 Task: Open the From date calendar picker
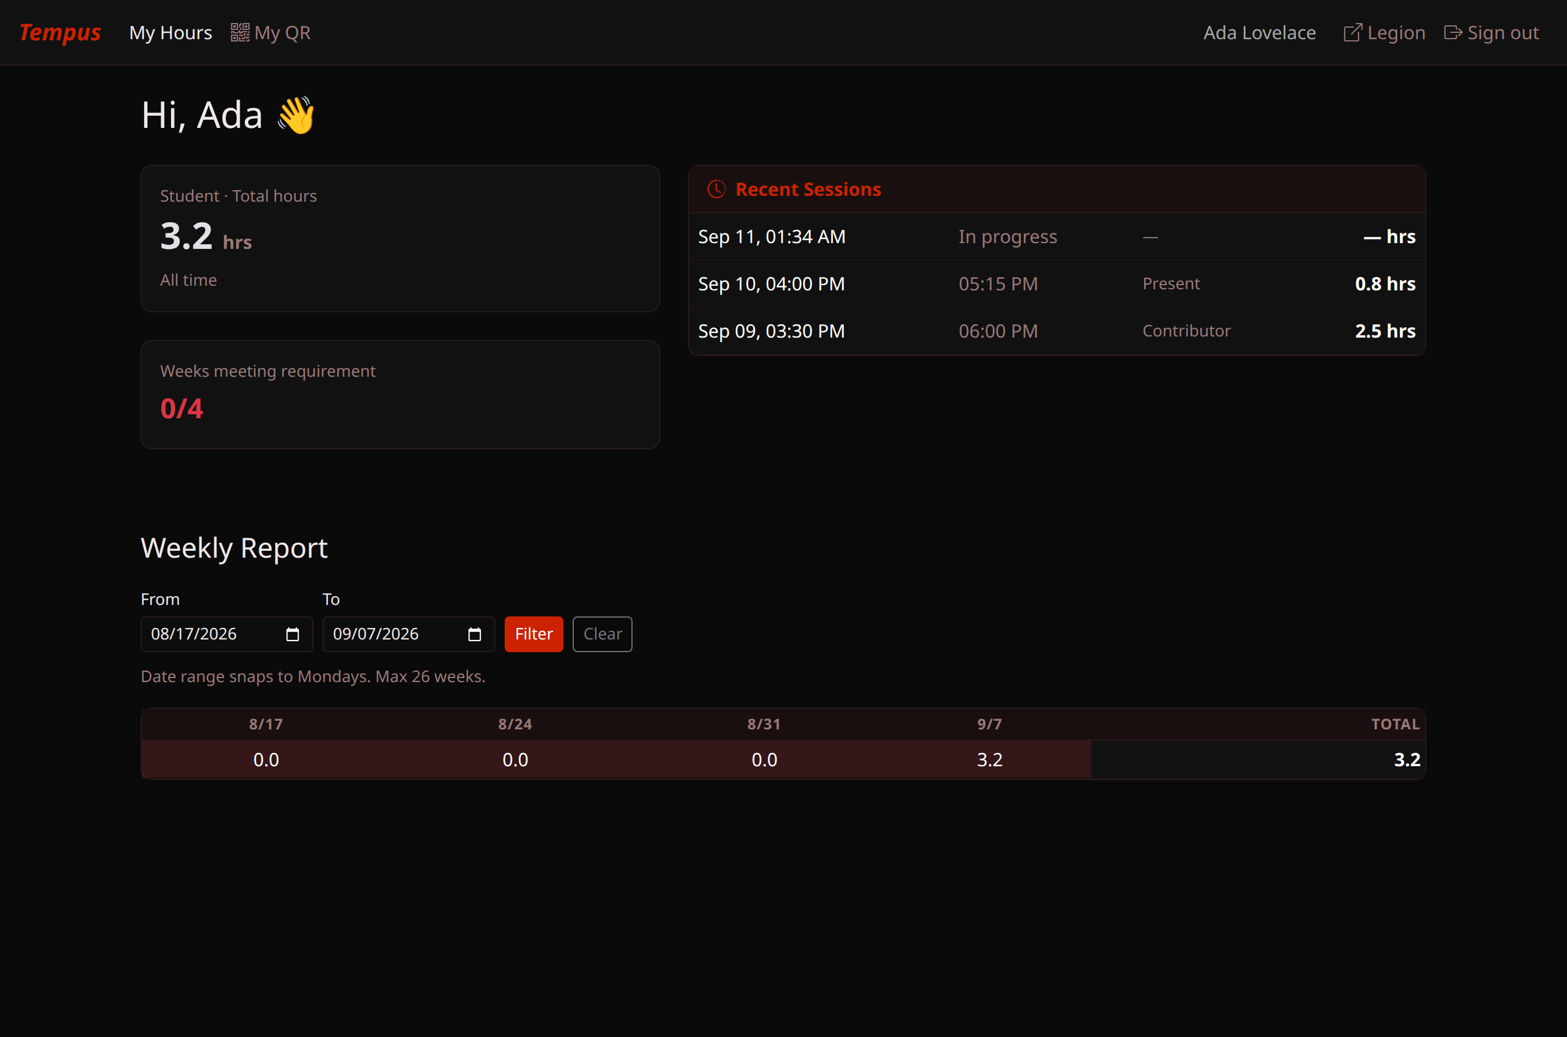[x=292, y=634]
